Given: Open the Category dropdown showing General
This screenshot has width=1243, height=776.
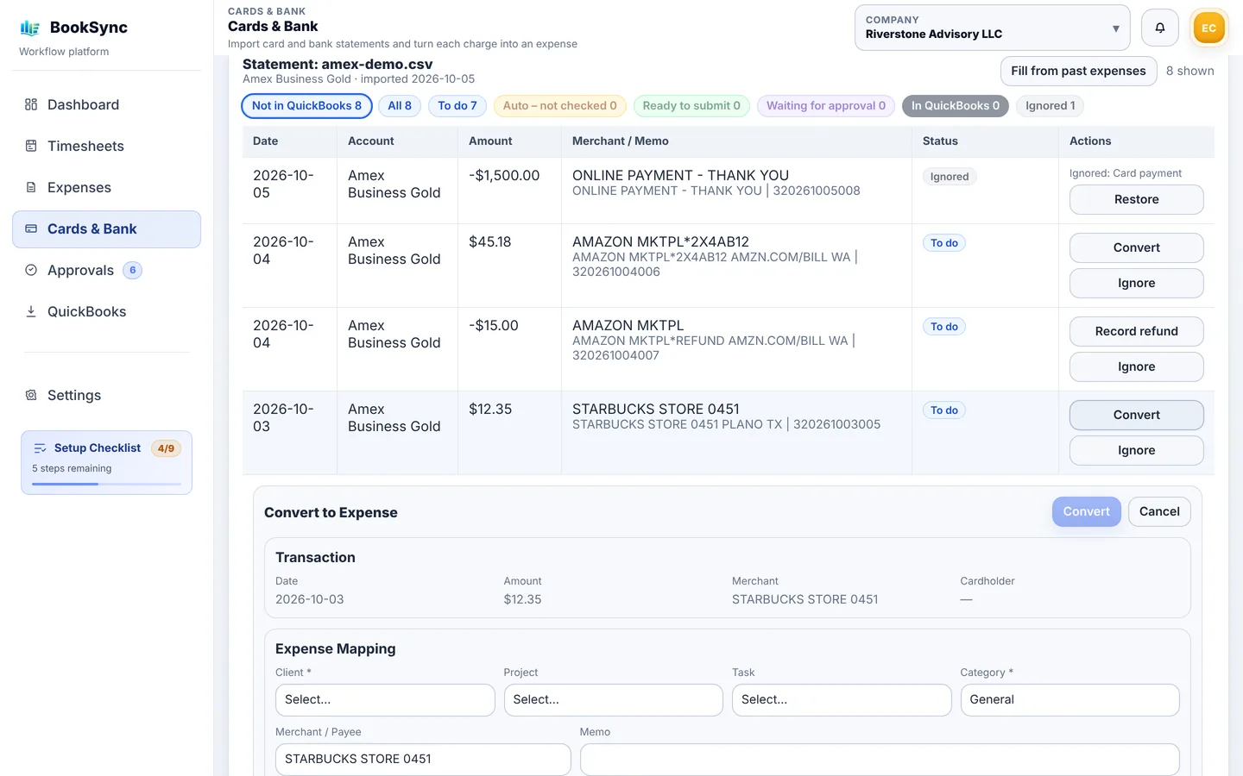Looking at the screenshot, I should click(1069, 700).
